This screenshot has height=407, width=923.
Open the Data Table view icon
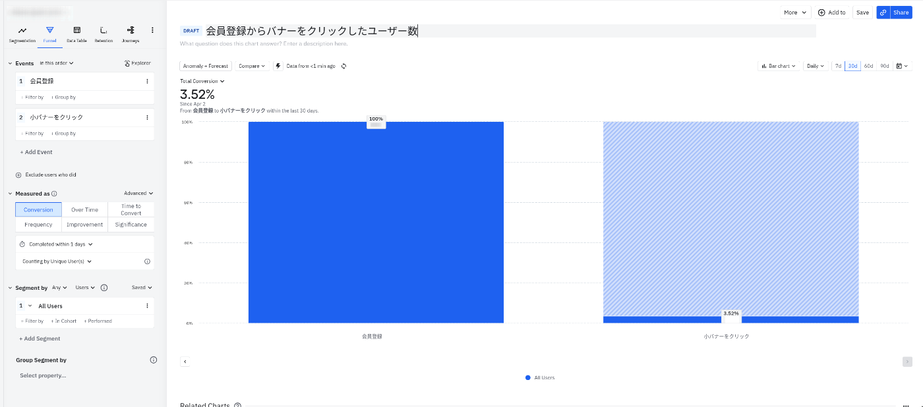click(76, 31)
